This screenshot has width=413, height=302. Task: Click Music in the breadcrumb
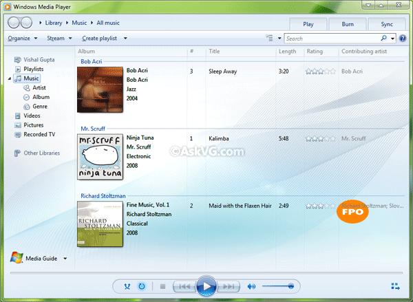click(x=79, y=23)
